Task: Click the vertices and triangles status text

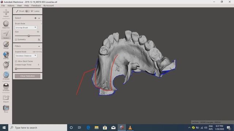Action: click(206, 122)
